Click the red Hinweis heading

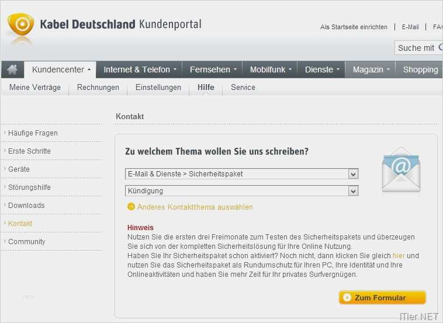140,228
